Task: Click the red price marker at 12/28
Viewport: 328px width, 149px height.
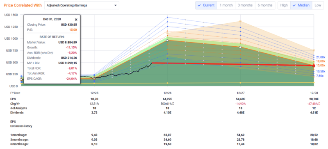Action: point(314,65)
